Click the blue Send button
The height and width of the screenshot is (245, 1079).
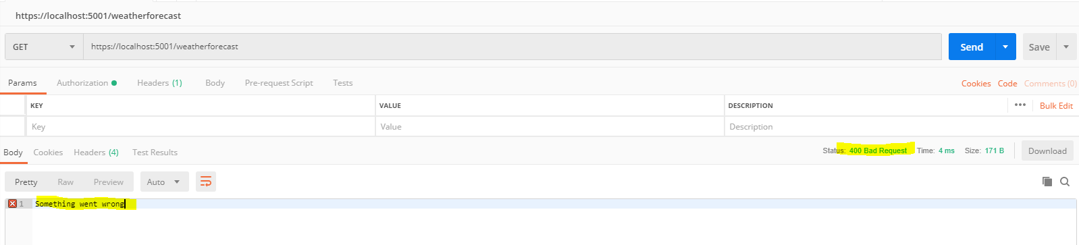pos(972,47)
